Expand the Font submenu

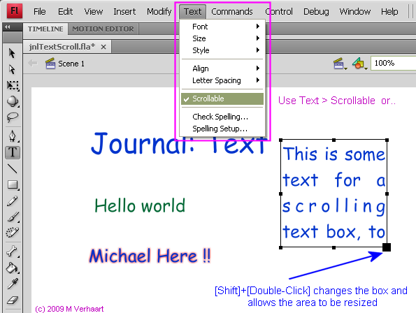[x=222, y=27]
